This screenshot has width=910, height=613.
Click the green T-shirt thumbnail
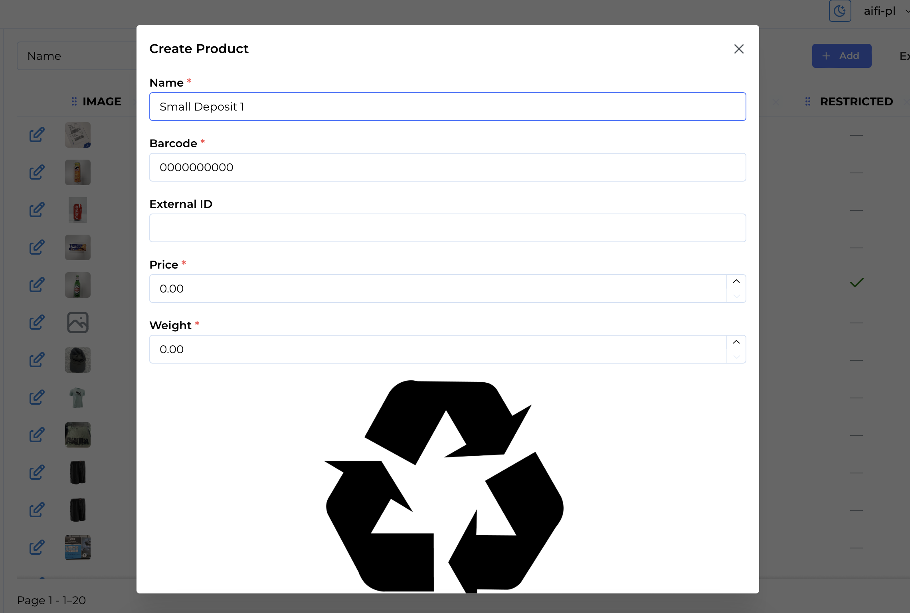coord(78,397)
